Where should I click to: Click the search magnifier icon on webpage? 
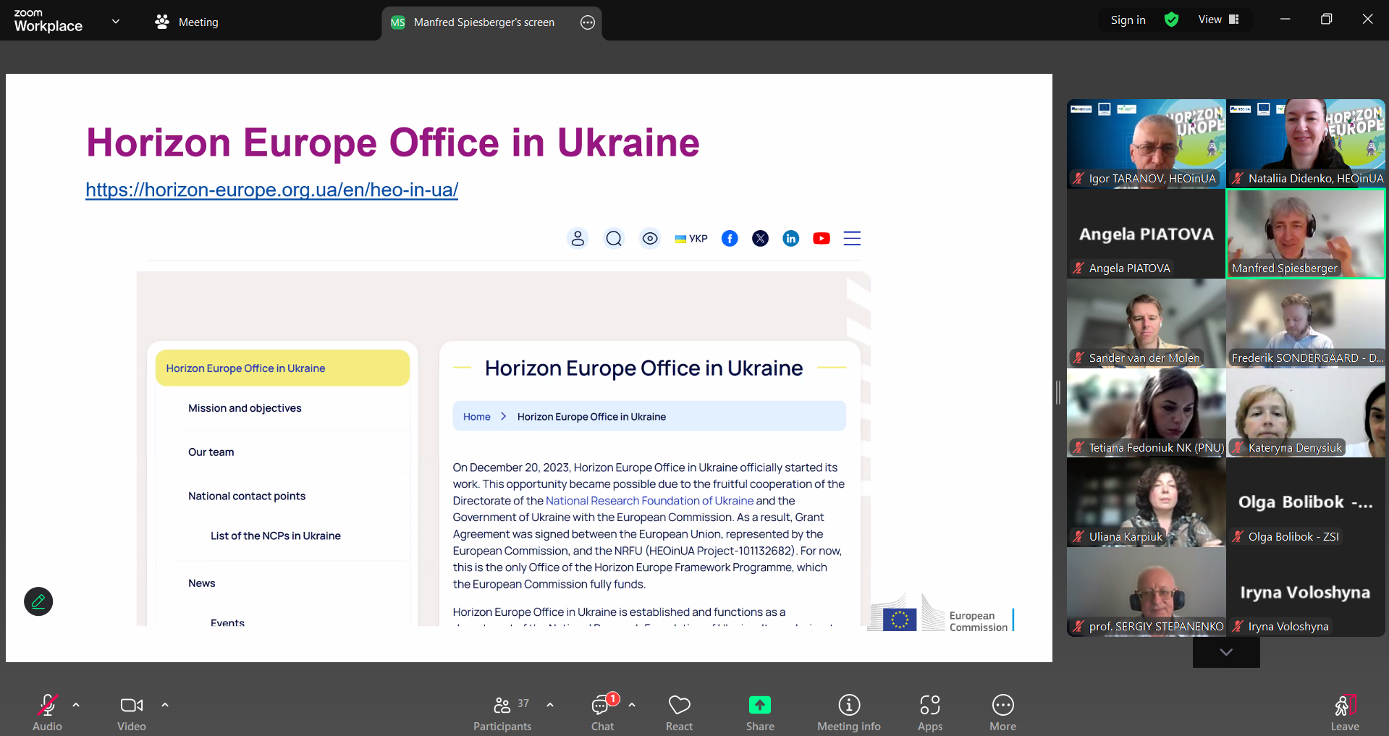614,238
